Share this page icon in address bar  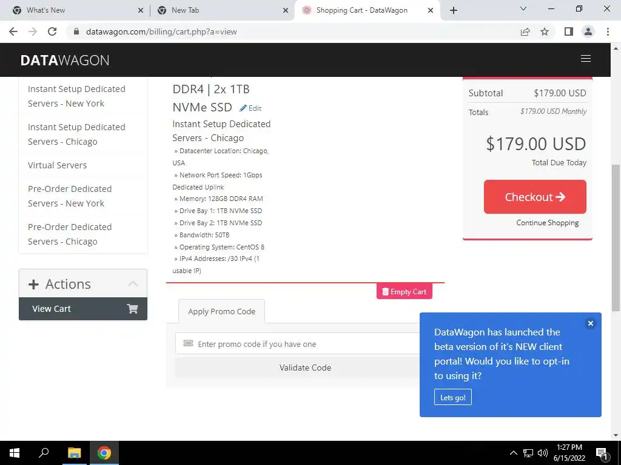click(525, 31)
